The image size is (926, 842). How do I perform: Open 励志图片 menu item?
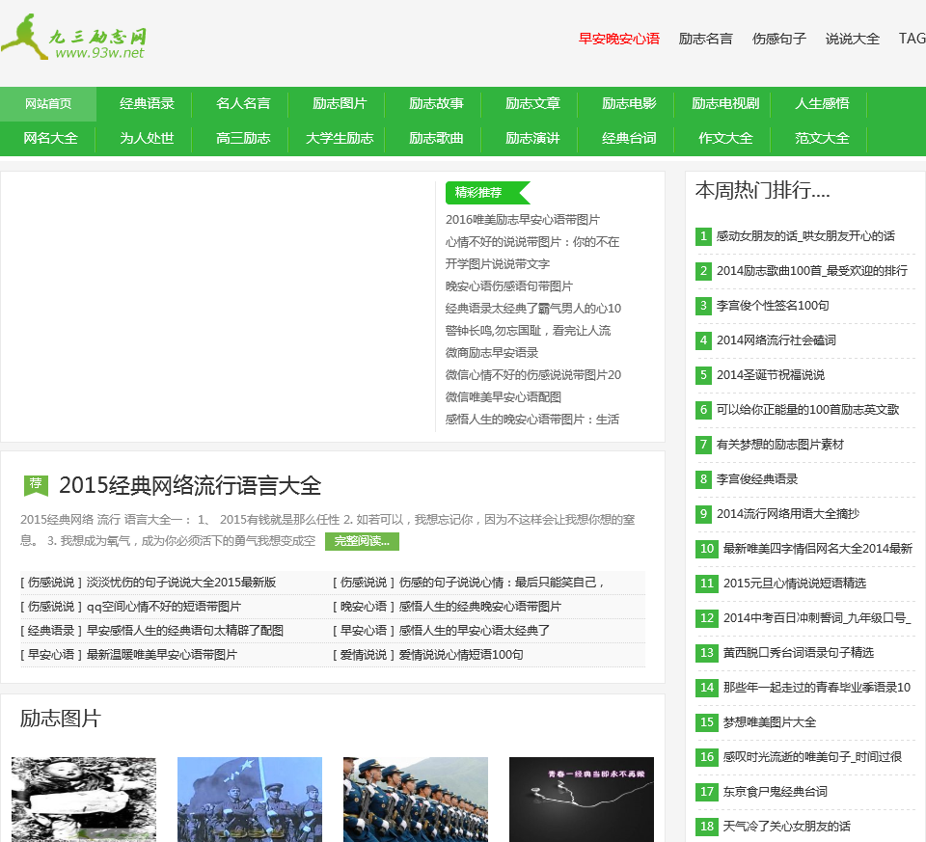(340, 104)
